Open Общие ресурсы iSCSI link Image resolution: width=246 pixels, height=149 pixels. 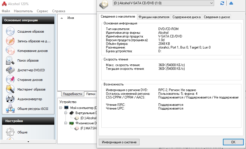point(33,109)
